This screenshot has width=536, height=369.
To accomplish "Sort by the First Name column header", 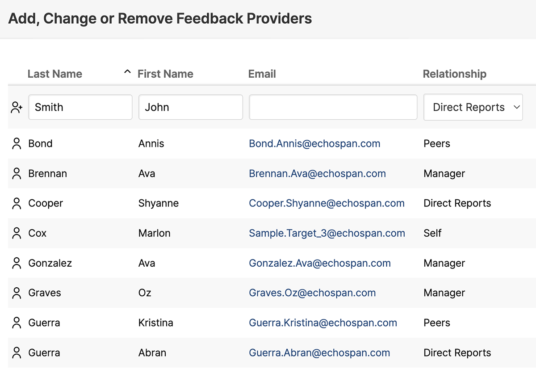I will click(x=165, y=74).
